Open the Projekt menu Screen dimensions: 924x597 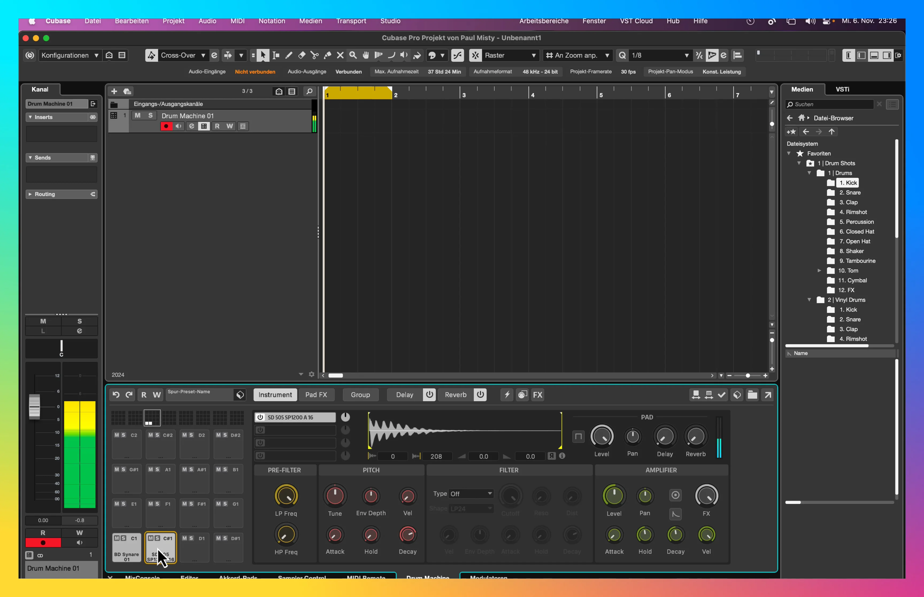[173, 21]
